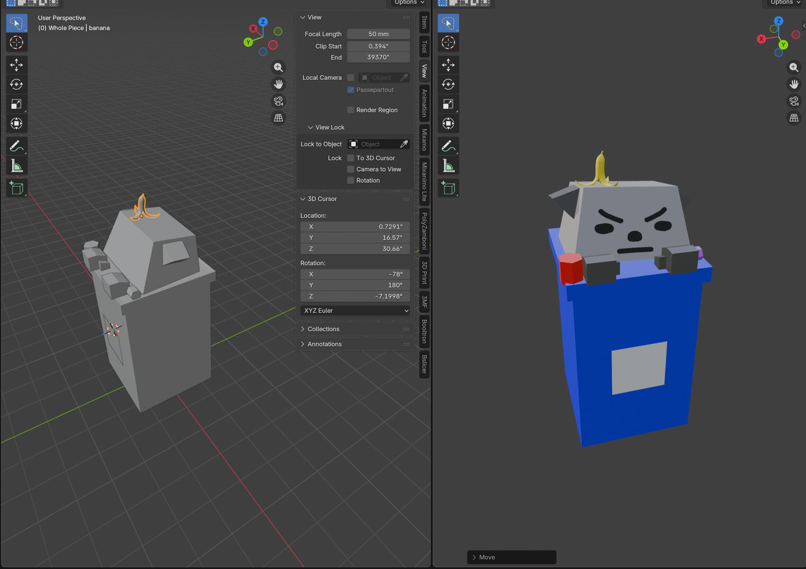
Task: Pick the Add Cube tool in left viewport
Action: (x=17, y=188)
